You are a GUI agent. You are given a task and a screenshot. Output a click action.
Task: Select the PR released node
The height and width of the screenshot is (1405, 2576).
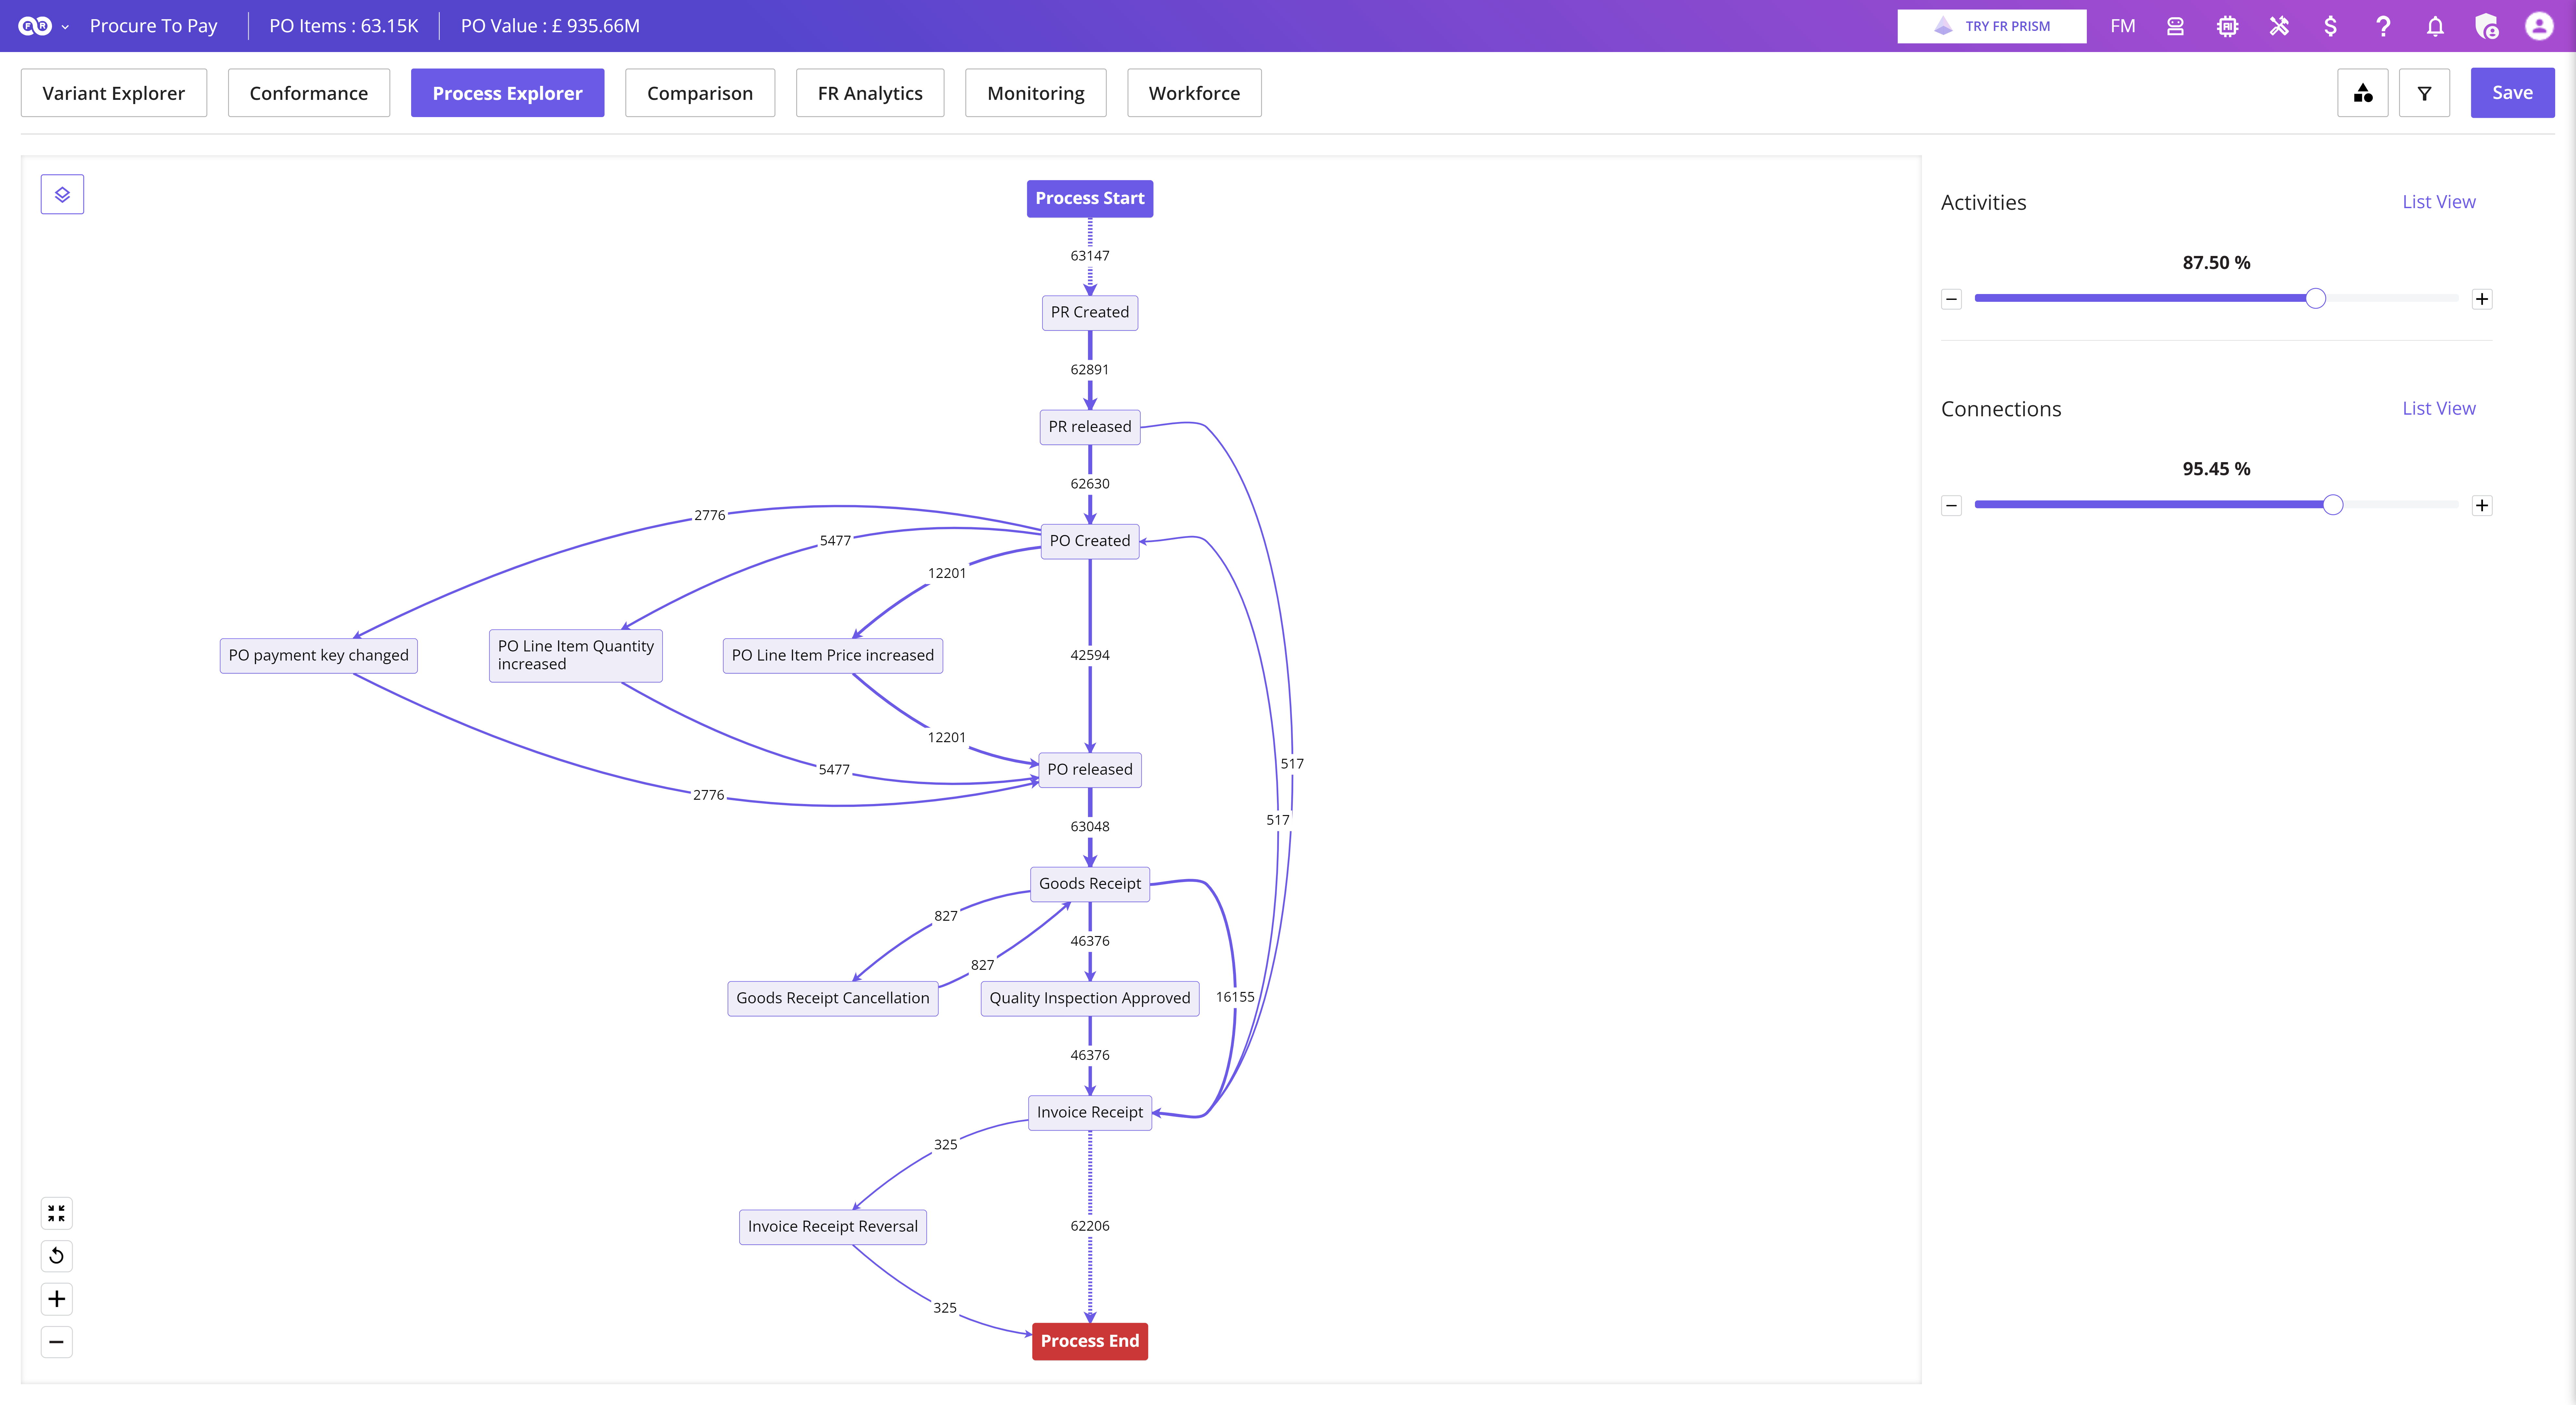pyautogui.click(x=1090, y=427)
